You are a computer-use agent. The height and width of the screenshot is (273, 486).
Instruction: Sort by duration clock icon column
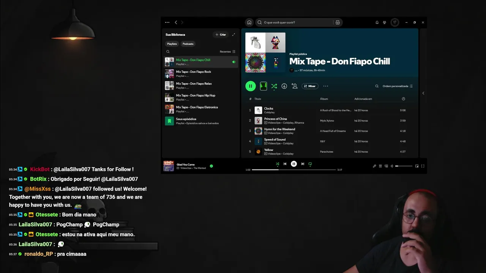click(403, 99)
